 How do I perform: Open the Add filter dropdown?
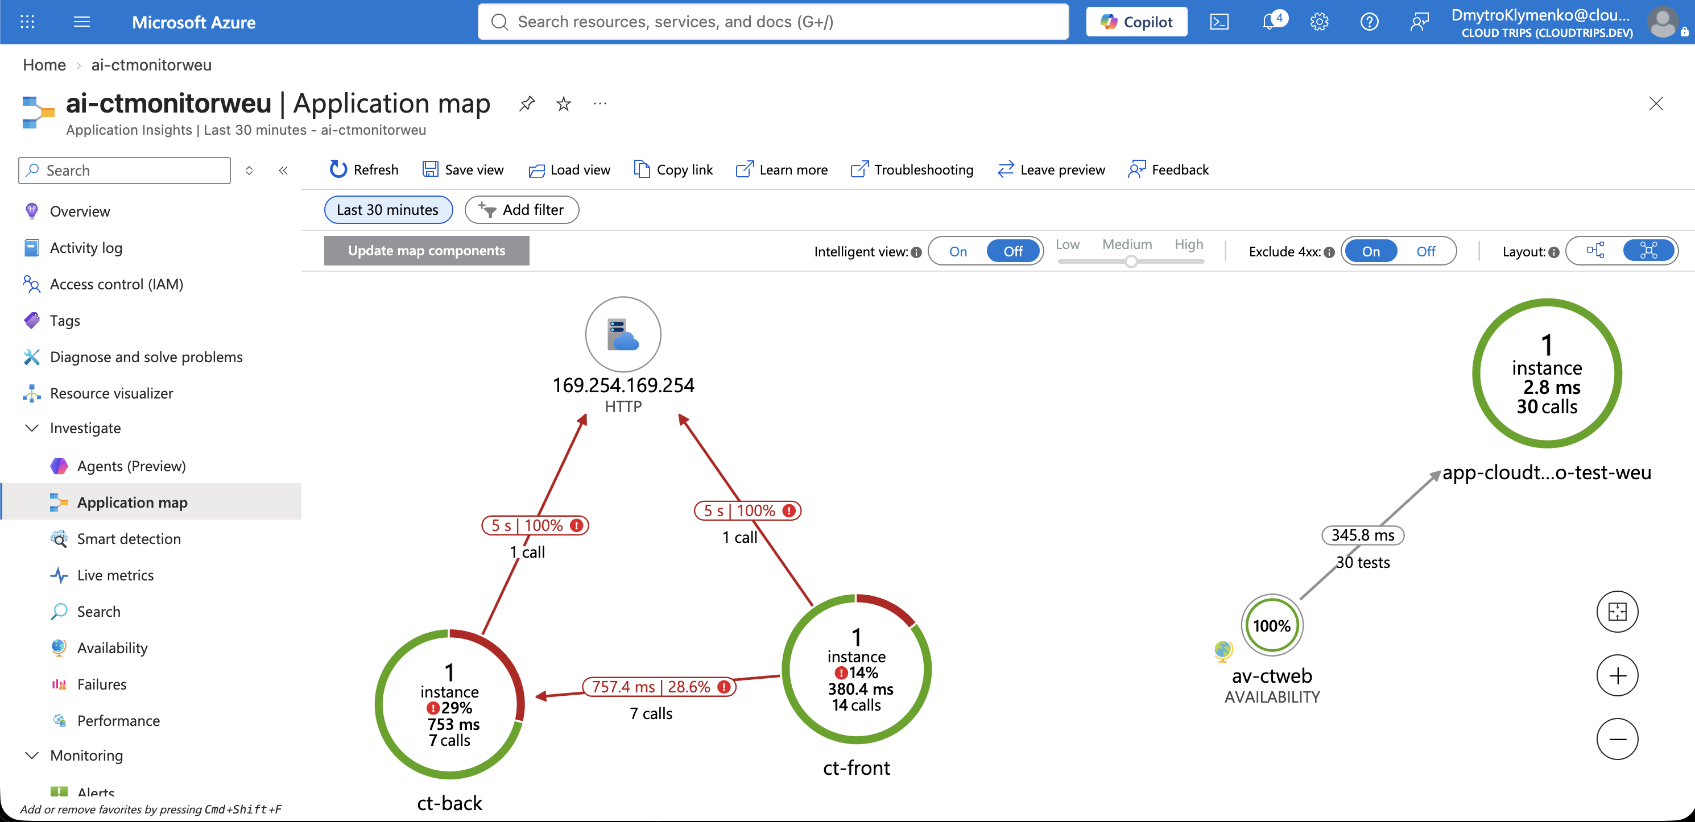pos(521,210)
